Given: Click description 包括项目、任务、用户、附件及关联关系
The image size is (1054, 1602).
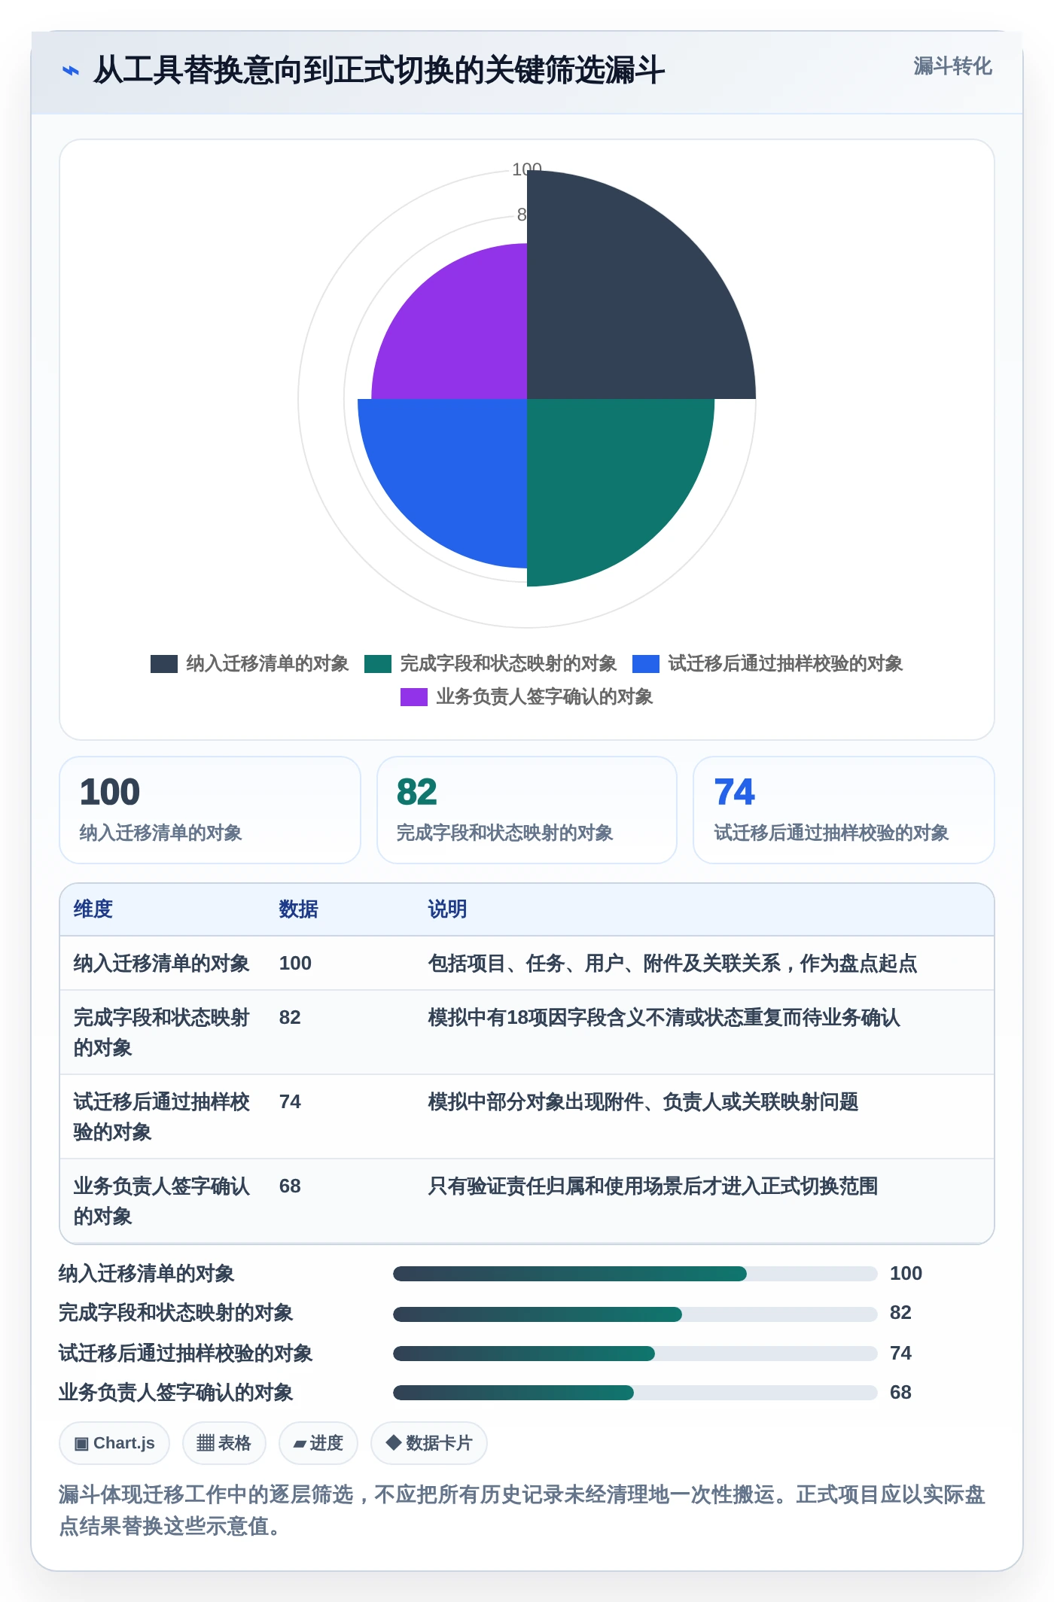Looking at the screenshot, I should tap(672, 963).
